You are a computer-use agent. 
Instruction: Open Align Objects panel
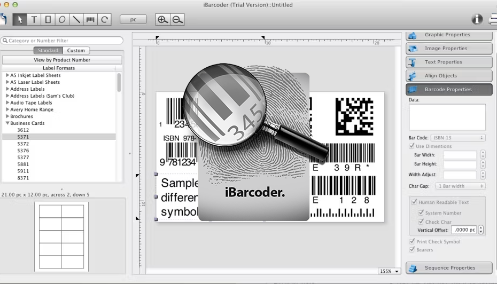pyautogui.click(x=449, y=76)
